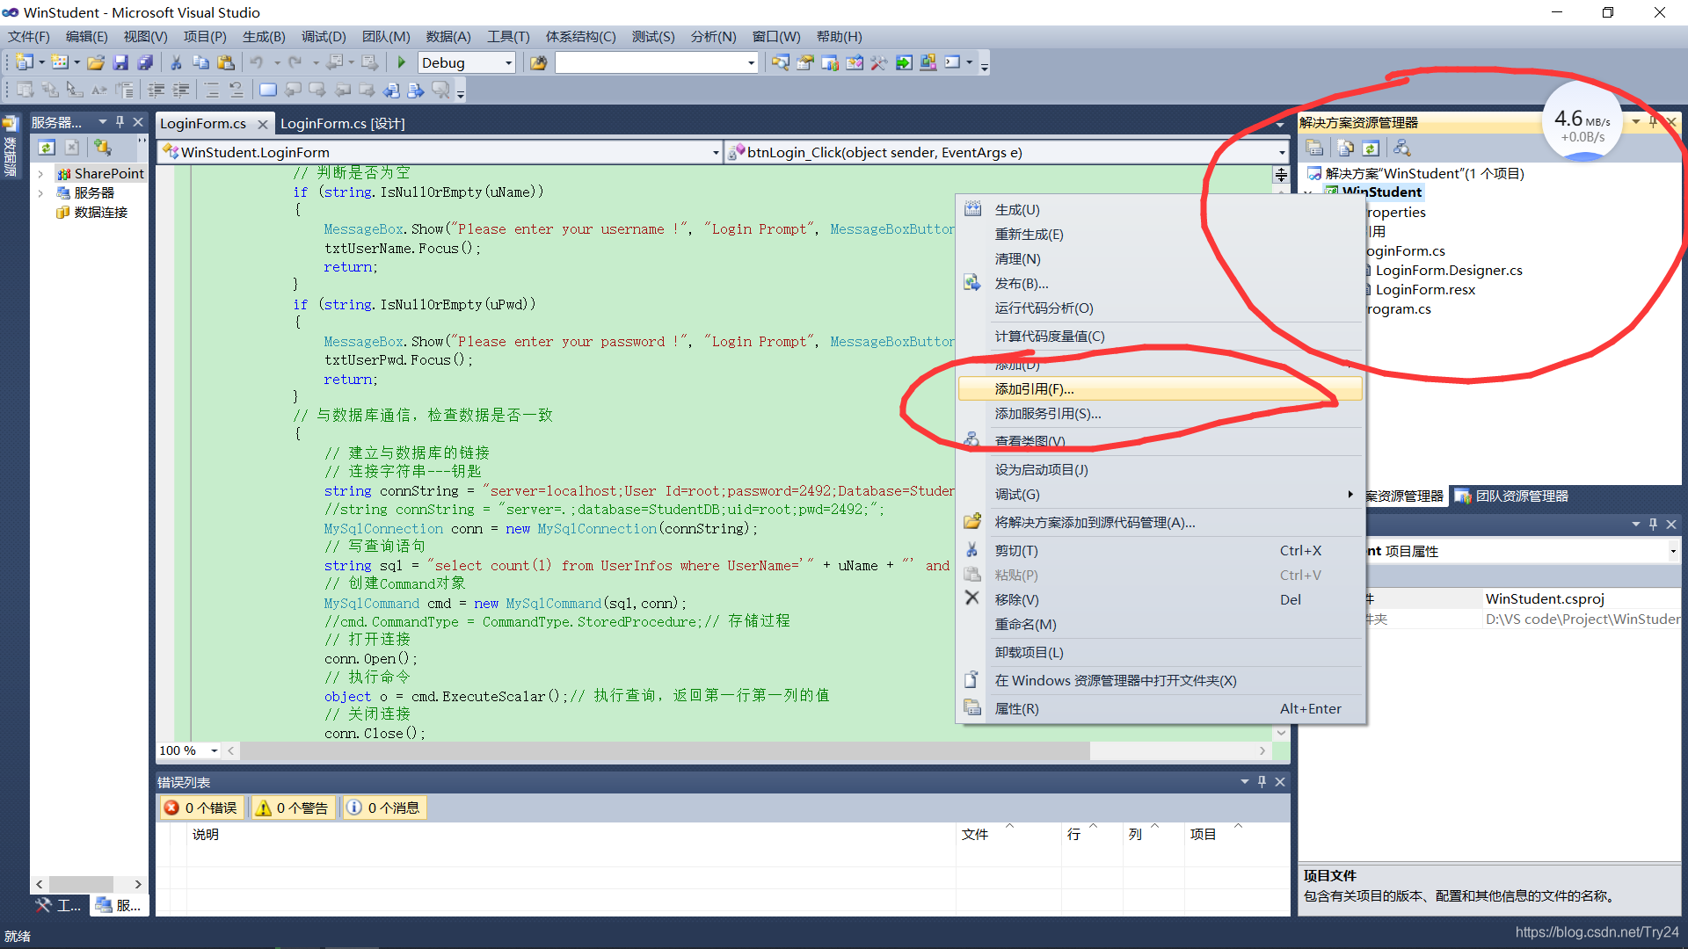Close the LoginForm.cs tab with its X
This screenshot has width=1688, height=949.
coord(262,125)
